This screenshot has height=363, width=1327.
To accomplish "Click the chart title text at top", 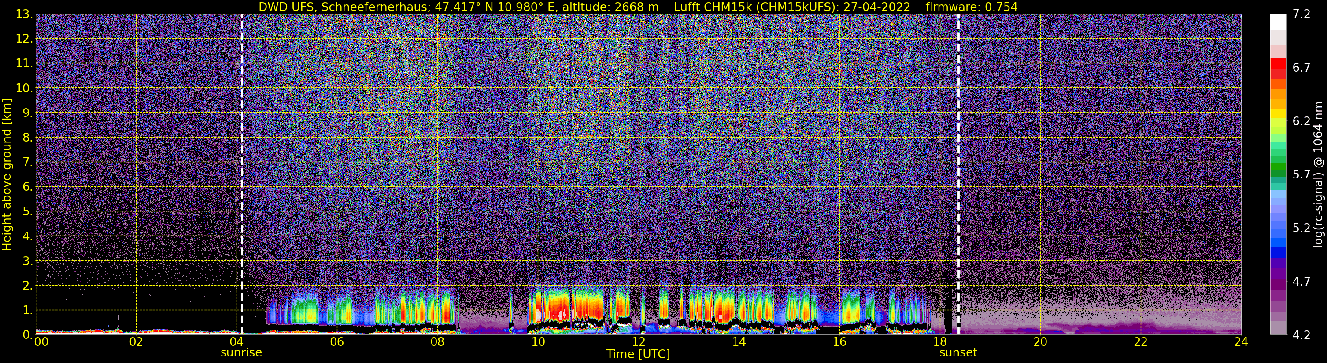I will [638, 7].
